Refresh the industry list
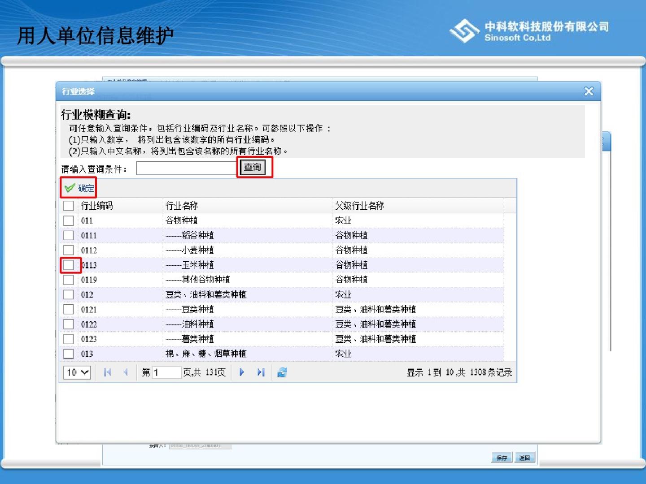The image size is (646, 484). point(282,372)
